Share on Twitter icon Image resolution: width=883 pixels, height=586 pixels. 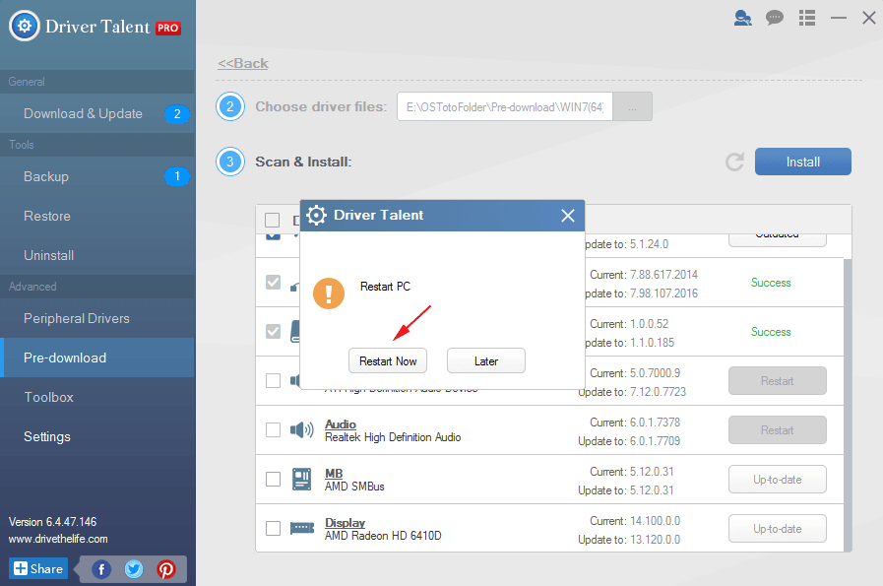tap(134, 569)
